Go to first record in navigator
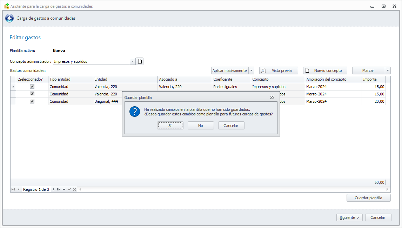The height and width of the screenshot is (228, 402). coord(13,189)
